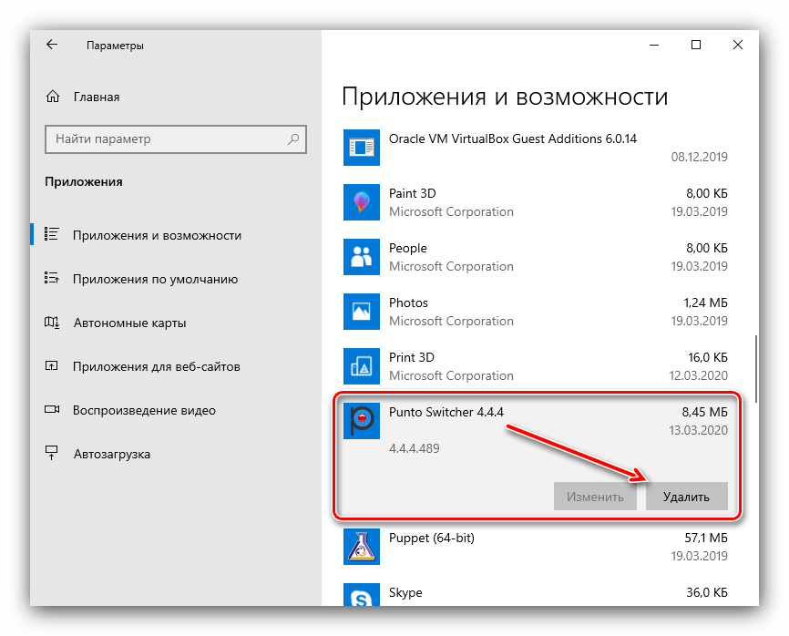Click the Skype app icon

click(361, 597)
